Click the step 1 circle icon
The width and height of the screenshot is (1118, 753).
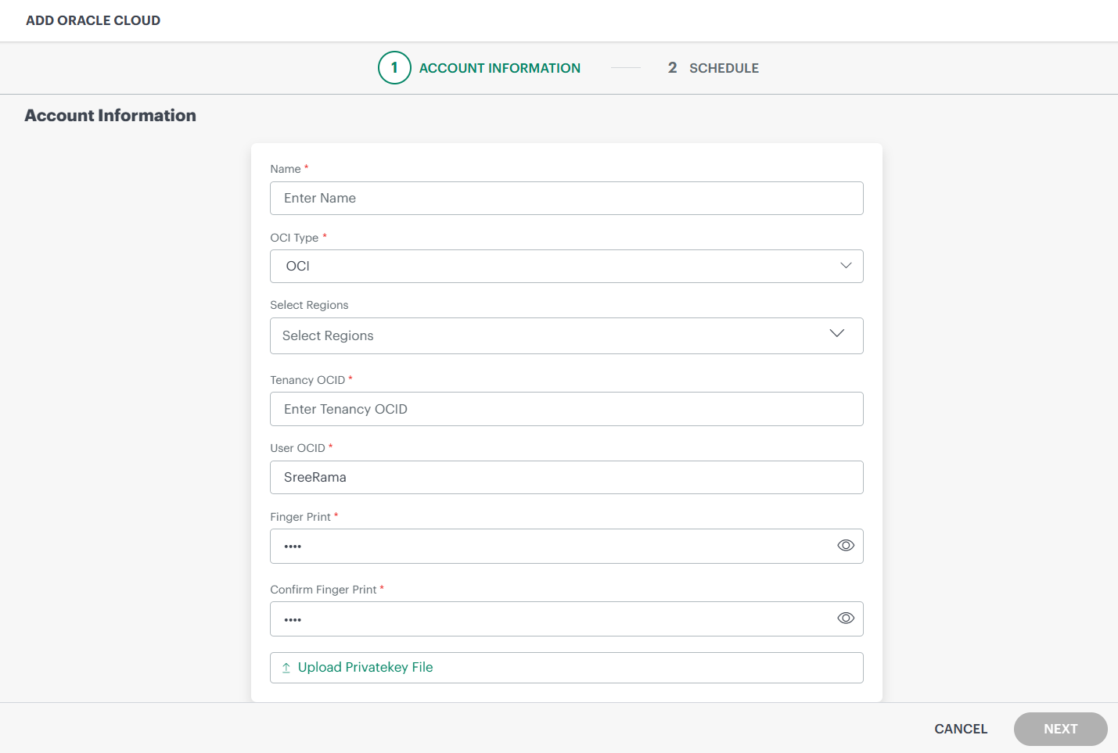394,68
